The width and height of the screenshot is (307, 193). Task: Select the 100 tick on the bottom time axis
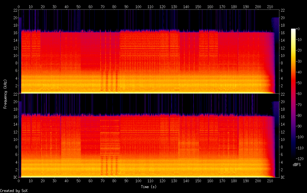[138, 181]
